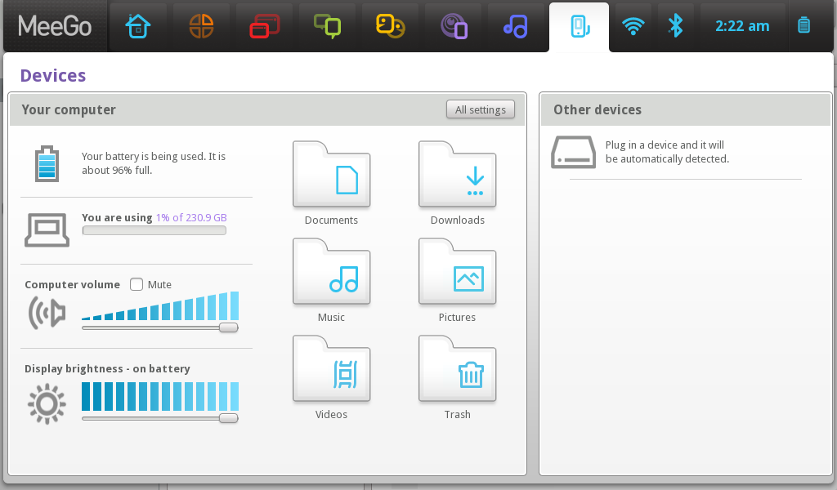Viewport: 837px width, 490px height.
Task: Click the disk usage progress bar
Action: pyautogui.click(x=154, y=229)
